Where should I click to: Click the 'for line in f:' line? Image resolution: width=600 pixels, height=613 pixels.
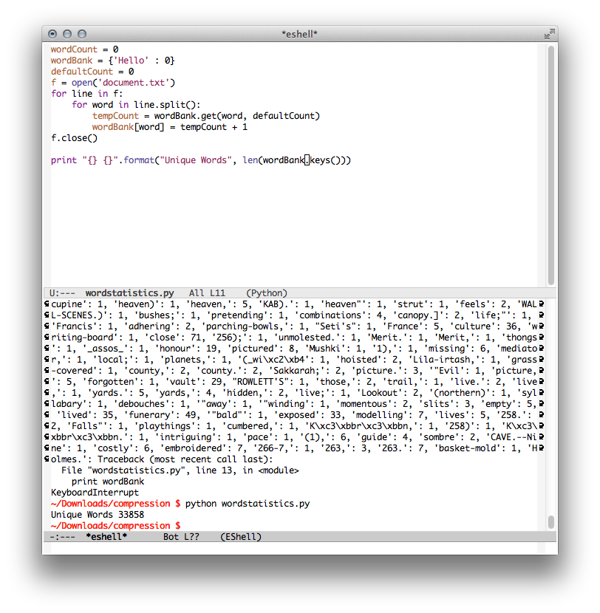click(x=86, y=94)
